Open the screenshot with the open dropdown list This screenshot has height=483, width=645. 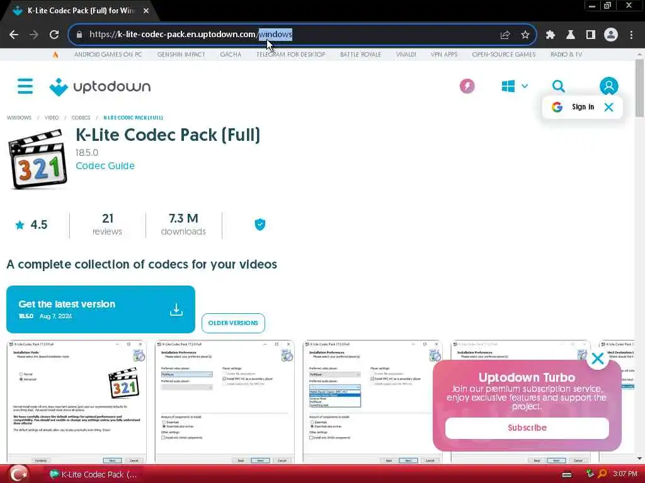click(373, 402)
